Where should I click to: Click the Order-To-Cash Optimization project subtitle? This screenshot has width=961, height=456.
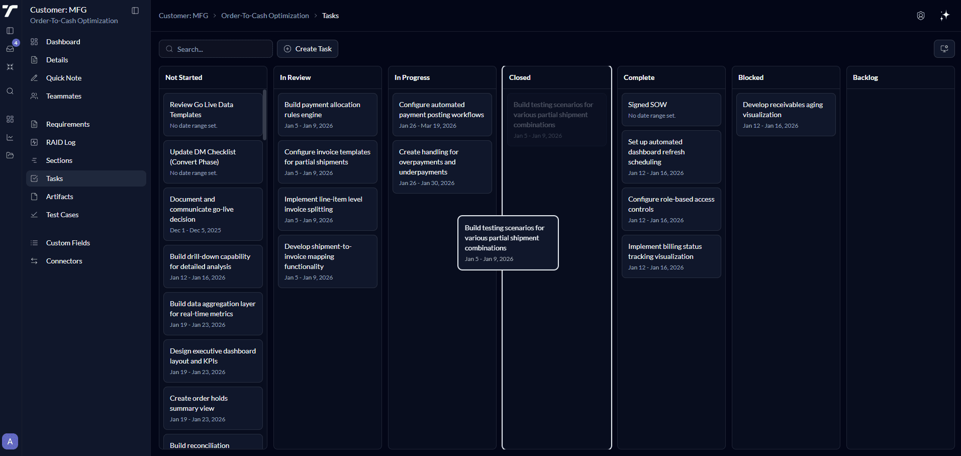74,21
